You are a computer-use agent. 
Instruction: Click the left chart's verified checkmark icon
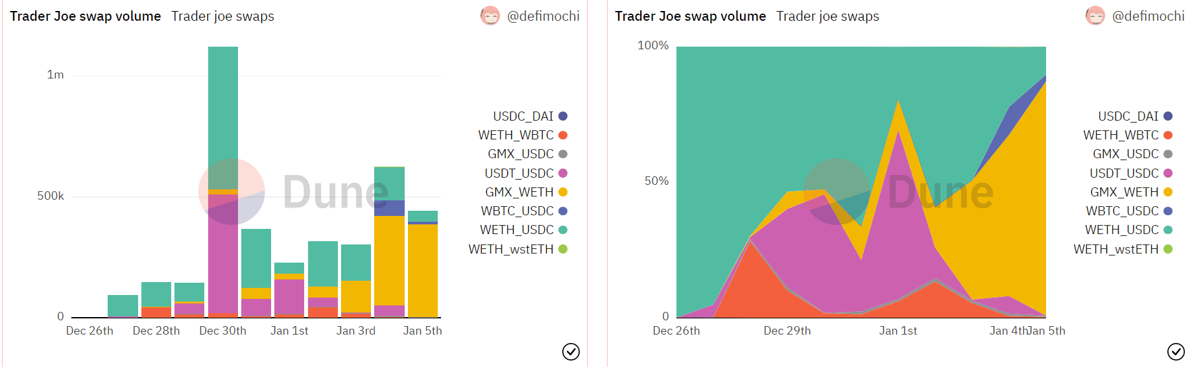click(571, 351)
